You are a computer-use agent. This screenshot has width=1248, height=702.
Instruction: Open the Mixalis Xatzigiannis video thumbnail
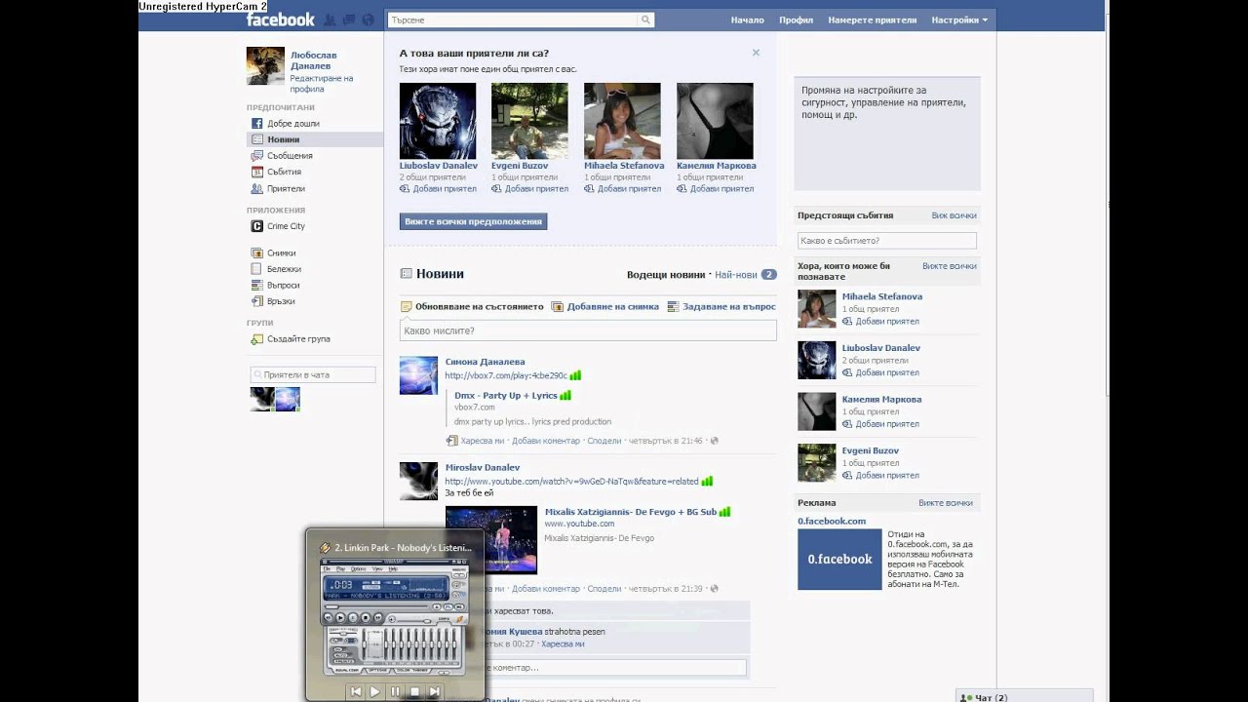click(x=491, y=540)
